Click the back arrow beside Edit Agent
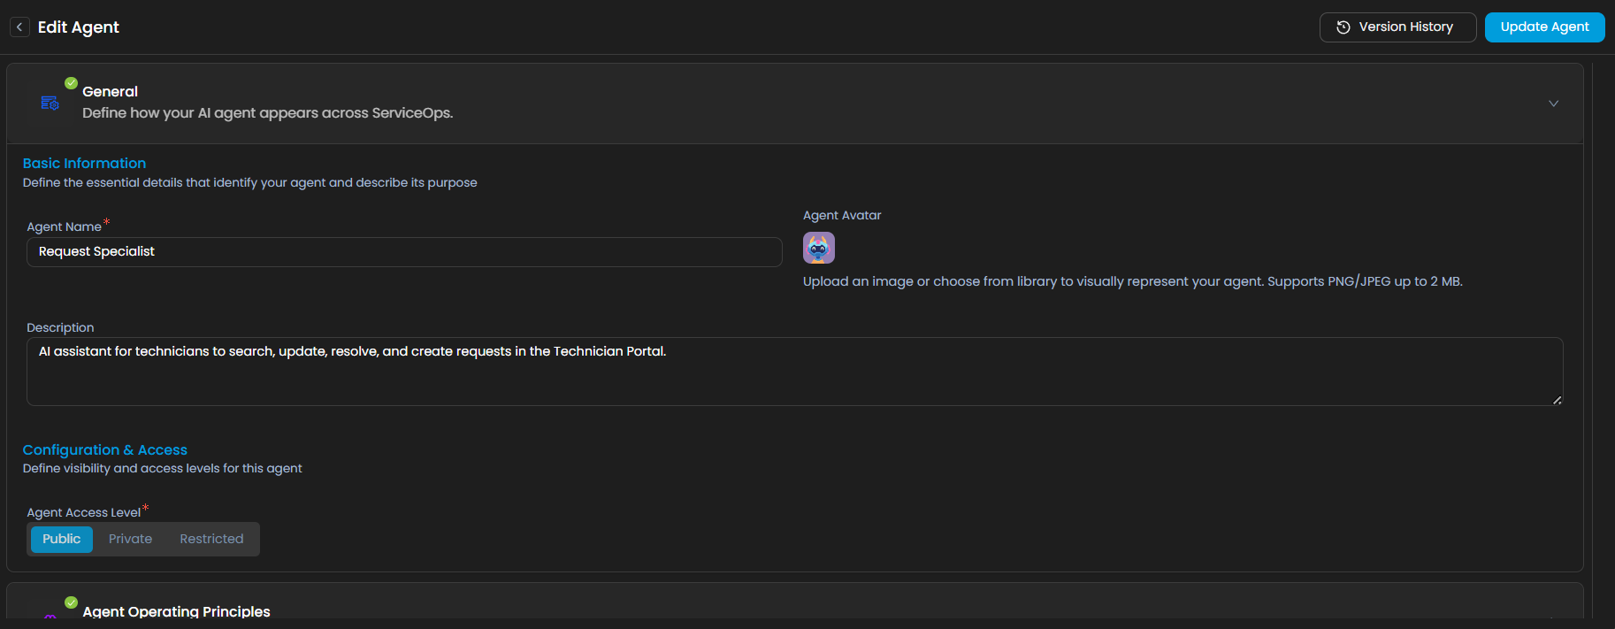The height and width of the screenshot is (629, 1615). 19,27
